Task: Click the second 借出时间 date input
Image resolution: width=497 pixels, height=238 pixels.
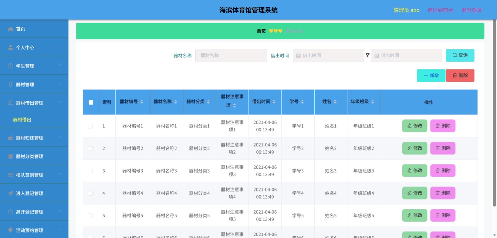Action: coord(406,56)
